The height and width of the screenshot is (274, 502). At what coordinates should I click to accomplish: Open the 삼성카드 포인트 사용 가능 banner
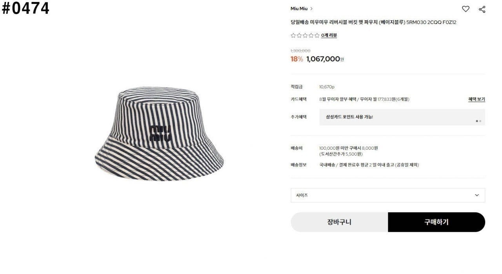[x=402, y=117]
